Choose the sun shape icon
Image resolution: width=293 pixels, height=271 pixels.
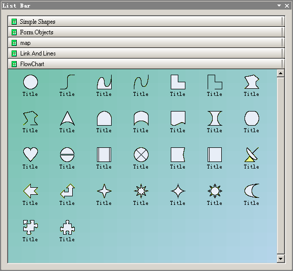[215, 191]
